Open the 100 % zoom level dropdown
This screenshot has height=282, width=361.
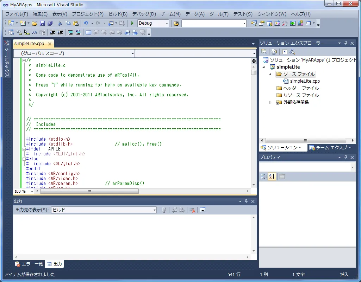coord(32,191)
